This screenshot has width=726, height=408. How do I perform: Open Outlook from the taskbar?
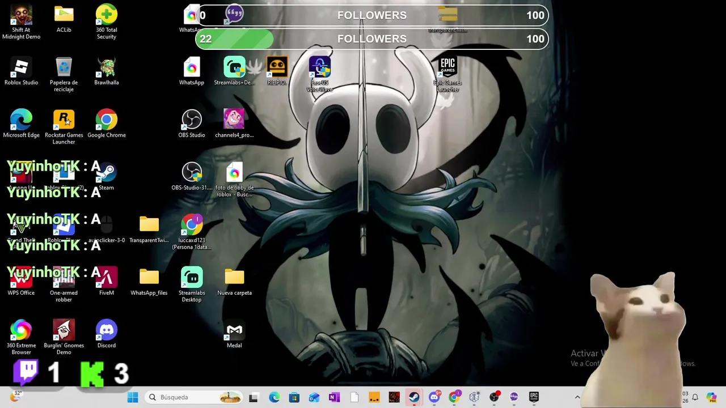click(314, 397)
